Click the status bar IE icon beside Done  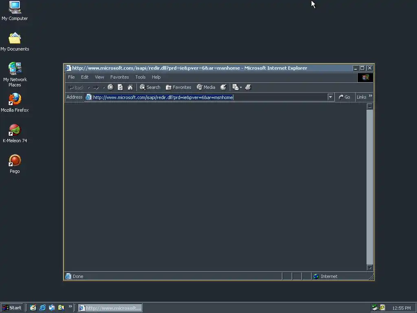pos(68,276)
